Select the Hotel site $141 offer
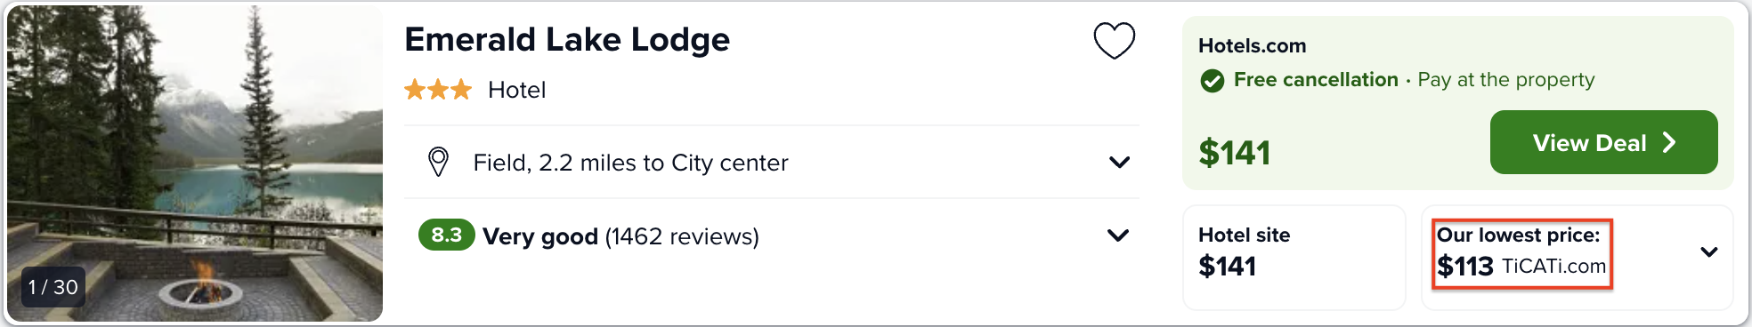 1294,257
